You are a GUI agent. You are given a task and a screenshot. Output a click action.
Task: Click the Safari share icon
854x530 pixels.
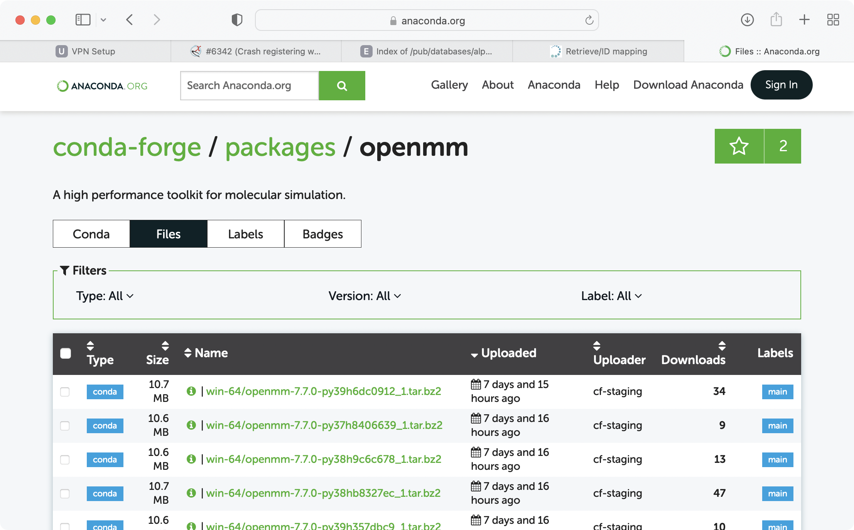pos(776,20)
